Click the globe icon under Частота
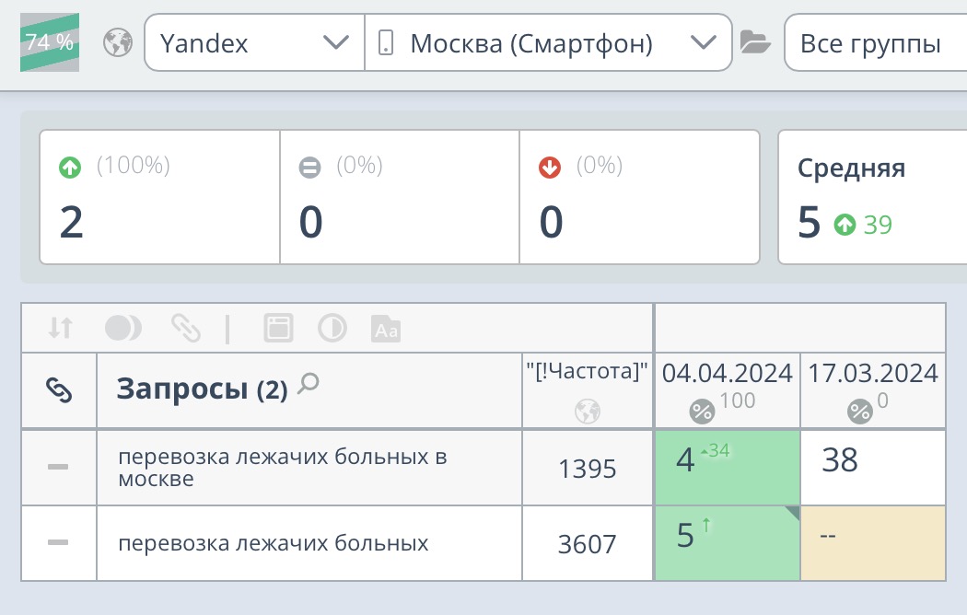Image resolution: width=967 pixels, height=615 pixels. 588,412
